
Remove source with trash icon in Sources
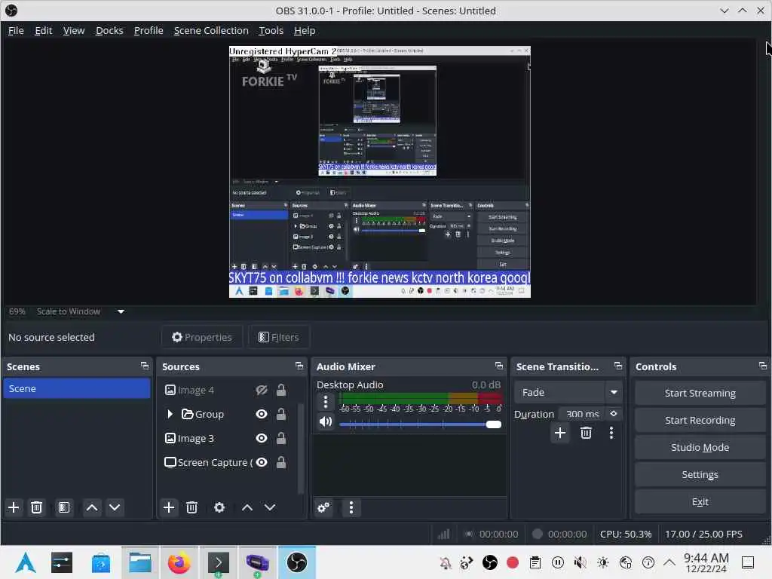pyautogui.click(x=192, y=507)
